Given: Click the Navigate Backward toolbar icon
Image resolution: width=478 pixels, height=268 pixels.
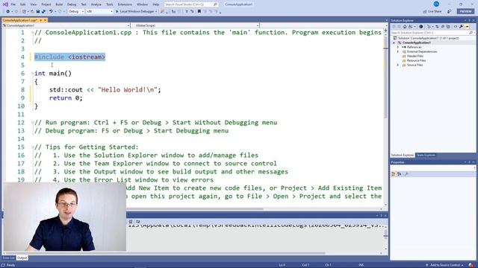Looking at the screenshot, I should [8, 11].
